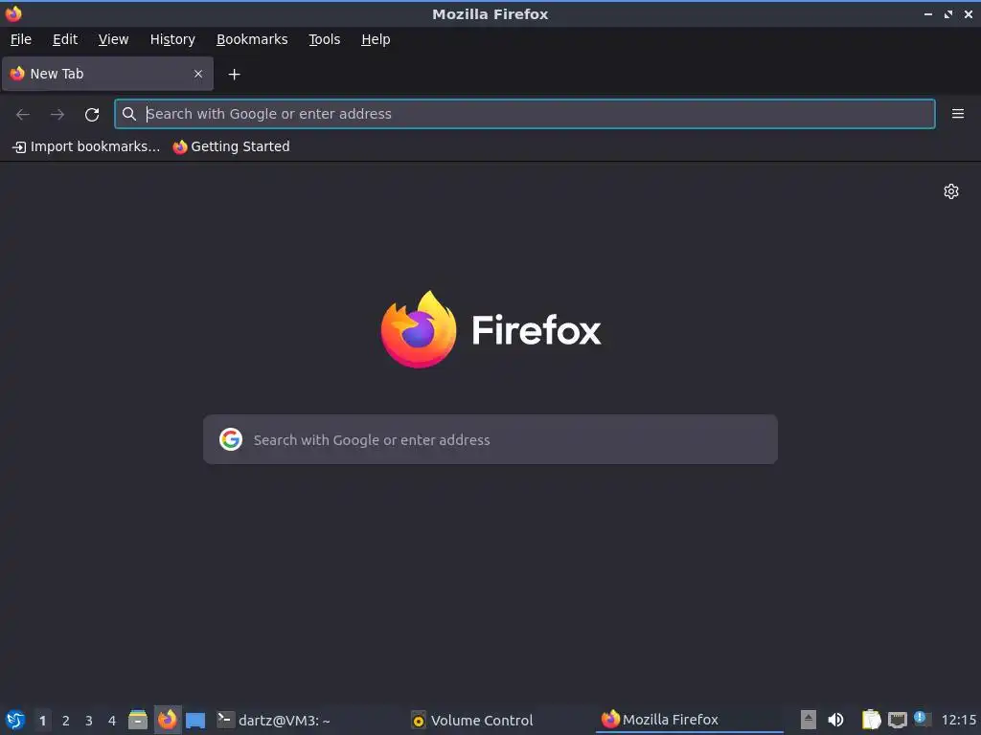Image resolution: width=981 pixels, height=735 pixels.
Task: Click the magnifier icon in the address bar
Action: pyautogui.click(x=129, y=114)
